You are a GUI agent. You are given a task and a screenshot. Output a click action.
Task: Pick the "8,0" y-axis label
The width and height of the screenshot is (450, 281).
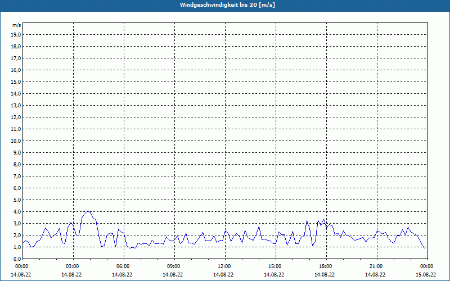pos(17,164)
